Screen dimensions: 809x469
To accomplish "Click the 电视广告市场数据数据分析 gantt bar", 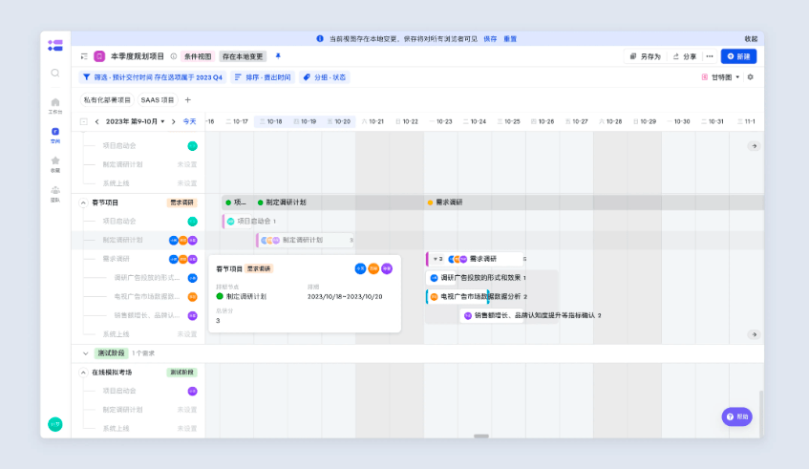I will point(458,297).
